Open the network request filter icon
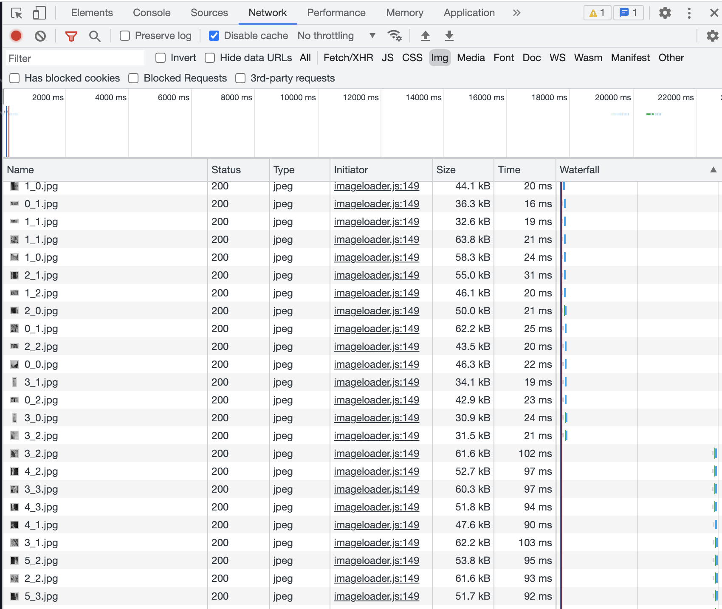722x609 pixels. [71, 36]
